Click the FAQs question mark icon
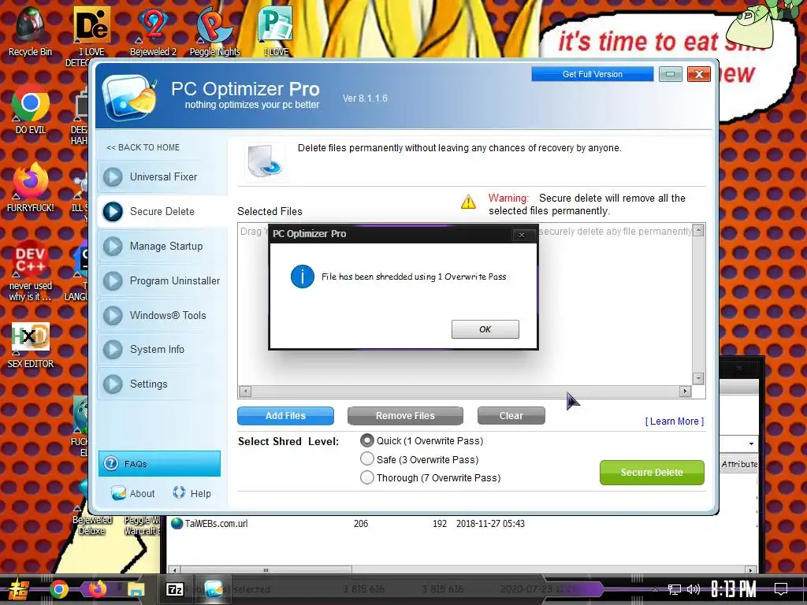 coord(111,463)
